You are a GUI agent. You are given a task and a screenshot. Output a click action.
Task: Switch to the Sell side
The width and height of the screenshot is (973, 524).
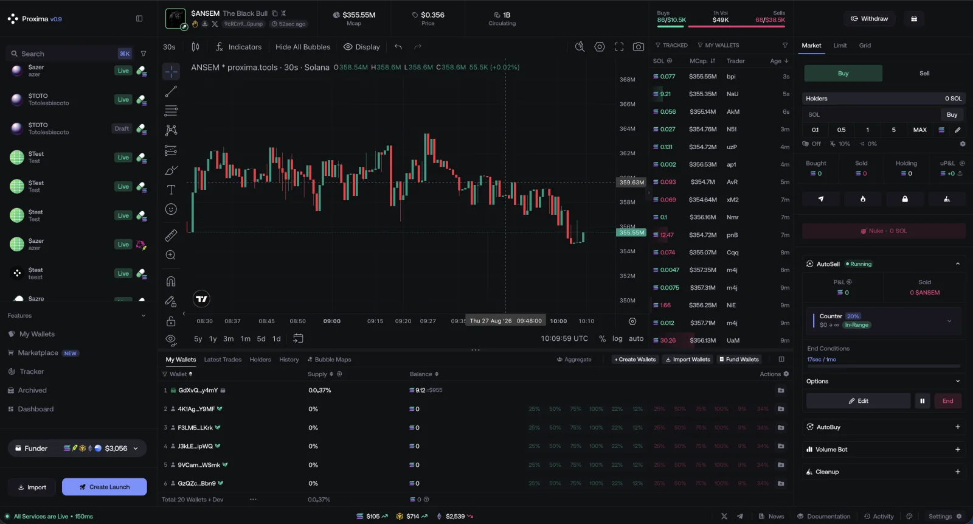click(x=924, y=73)
